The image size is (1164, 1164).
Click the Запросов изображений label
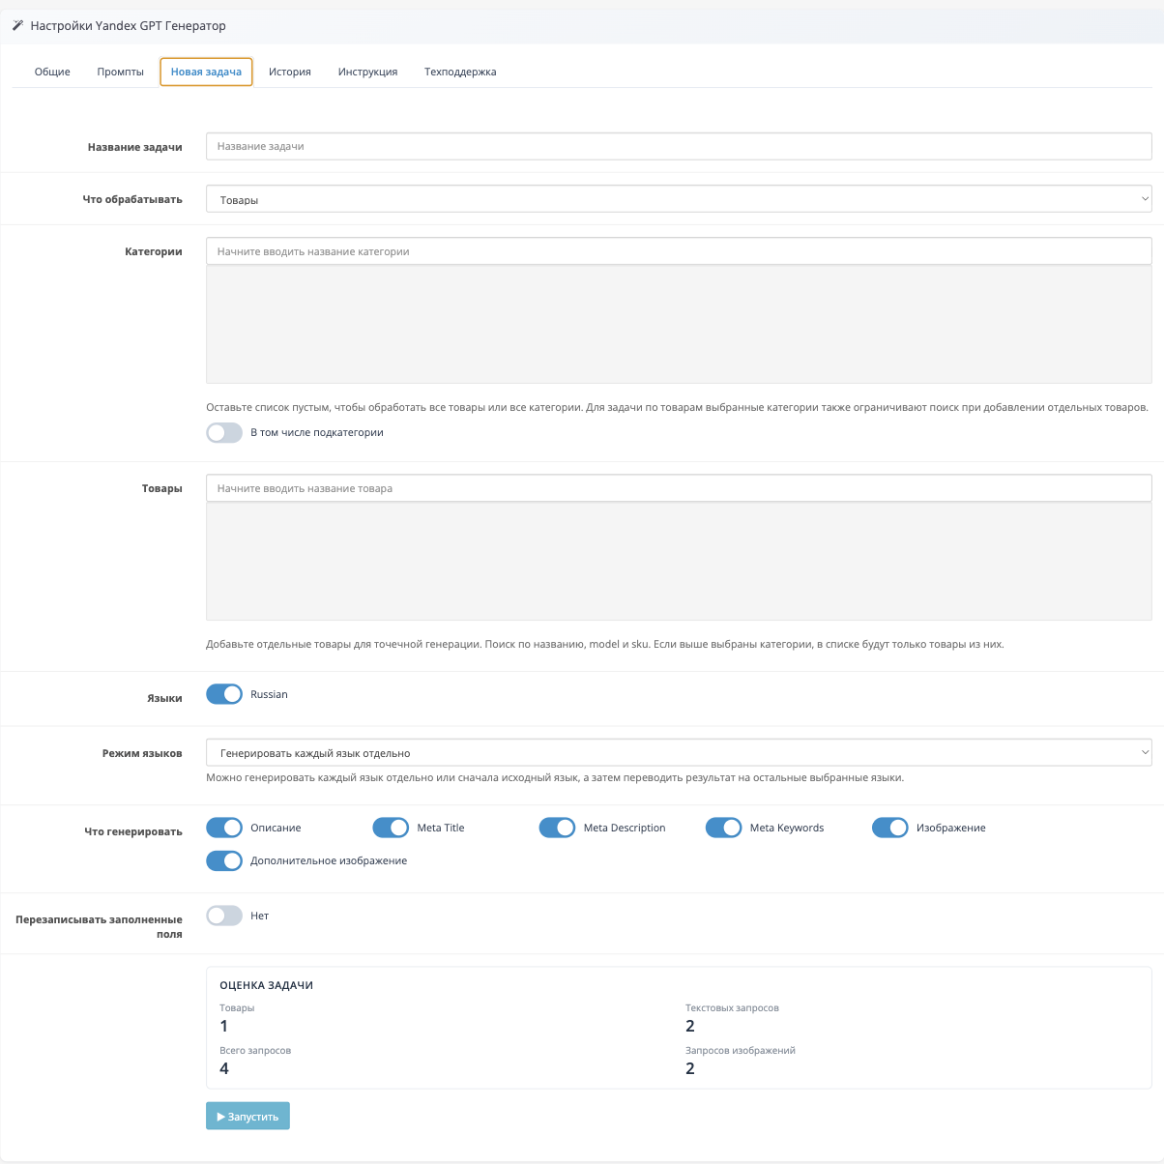tap(741, 1050)
